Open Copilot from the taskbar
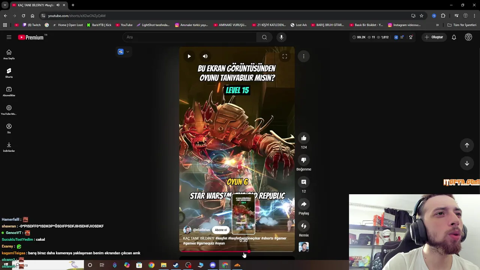 (127, 265)
